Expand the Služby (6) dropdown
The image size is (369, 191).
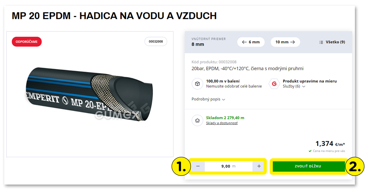point(294,86)
